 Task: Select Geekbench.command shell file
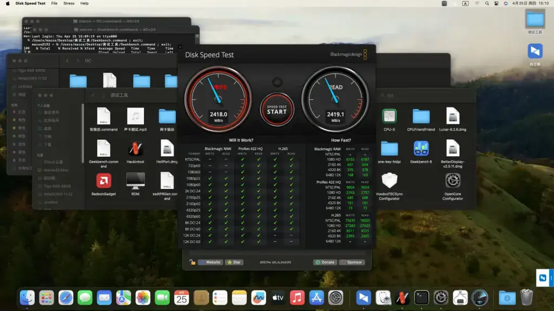click(x=103, y=154)
